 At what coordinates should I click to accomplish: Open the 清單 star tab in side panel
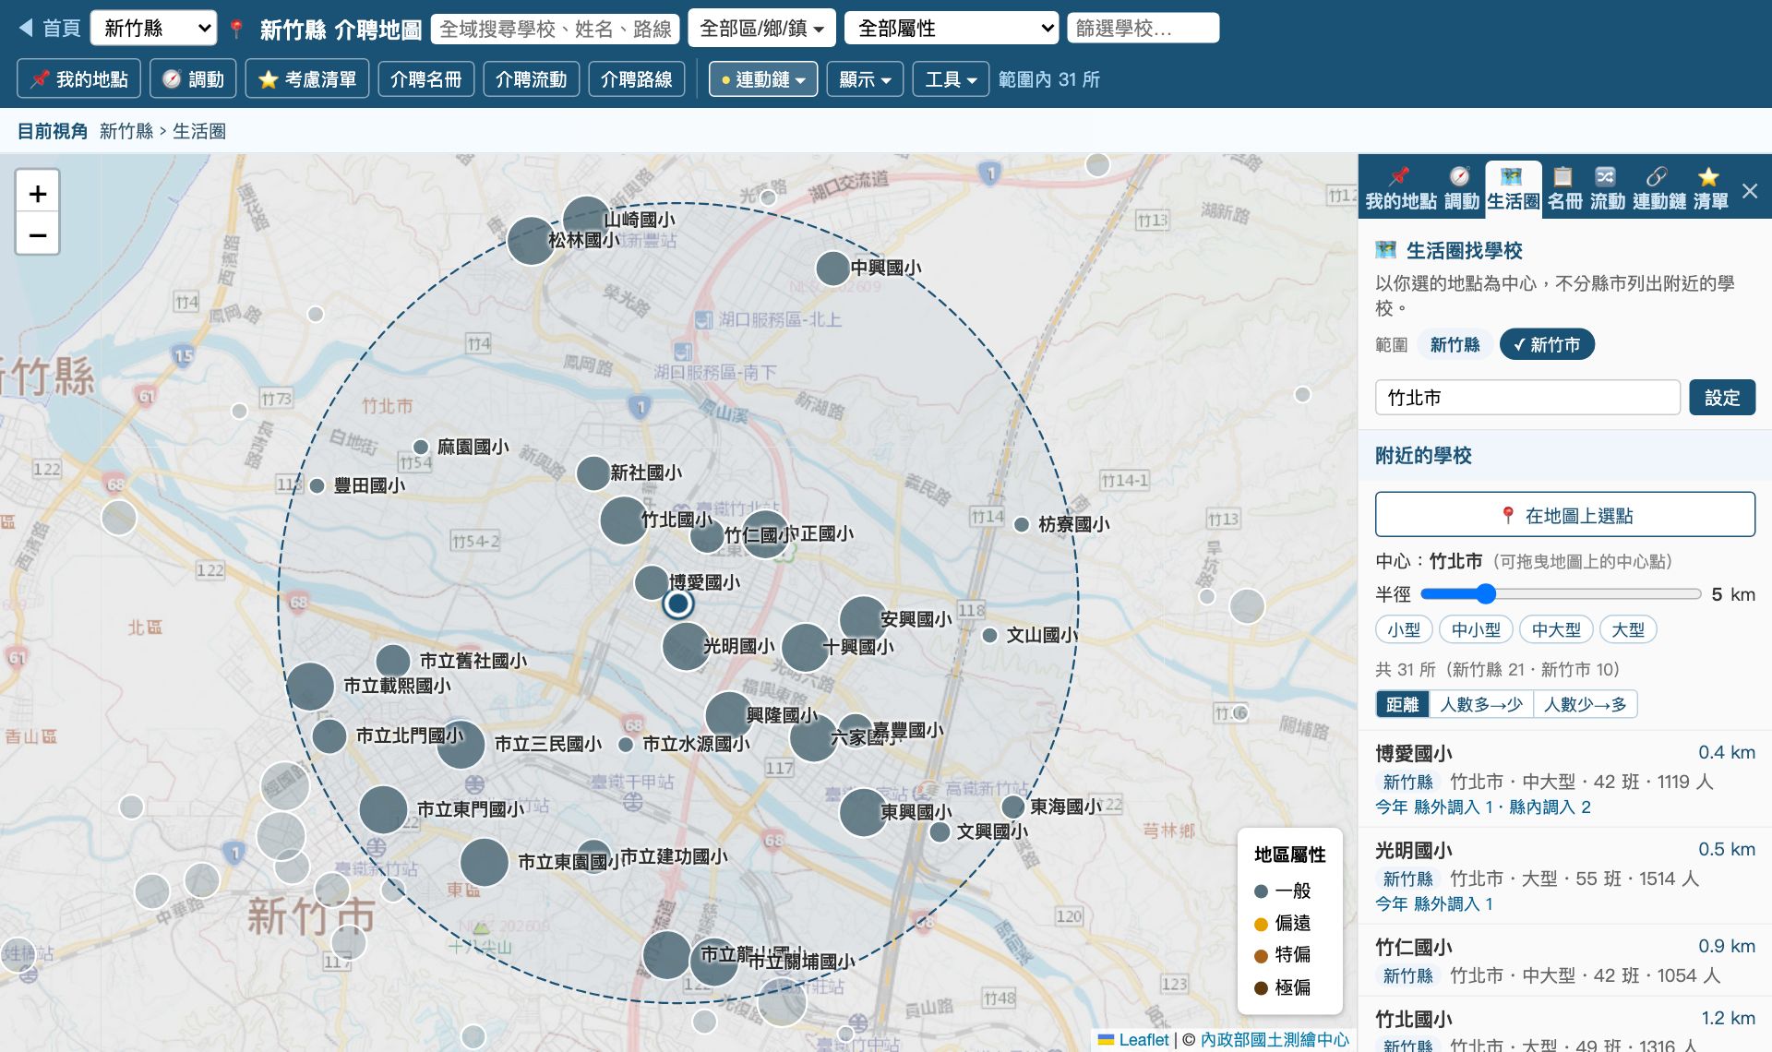[x=1710, y=189]
